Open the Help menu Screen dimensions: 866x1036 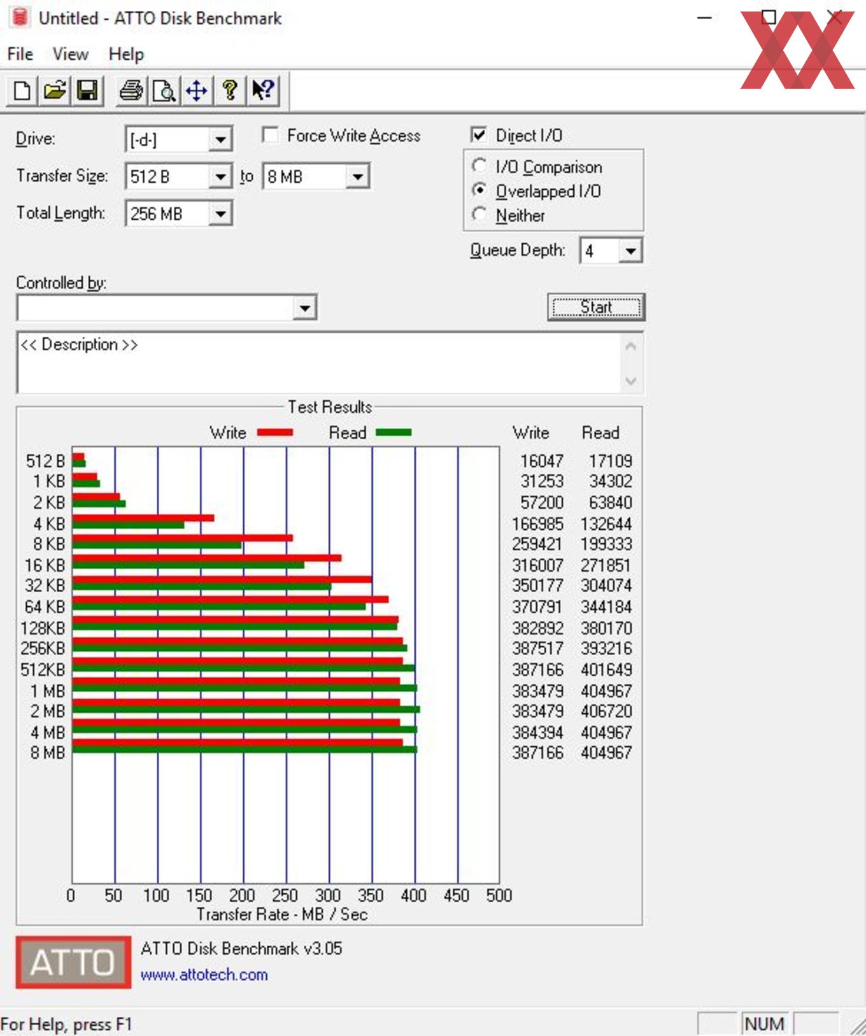tap(126, 54)
